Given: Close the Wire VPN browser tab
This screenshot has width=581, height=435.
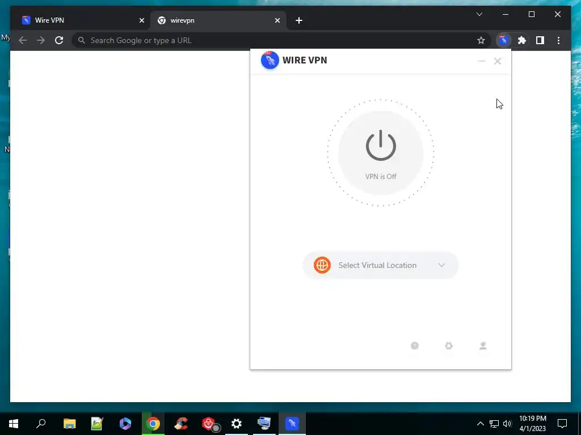Looking at the screenshot, I should coord(141,20).
